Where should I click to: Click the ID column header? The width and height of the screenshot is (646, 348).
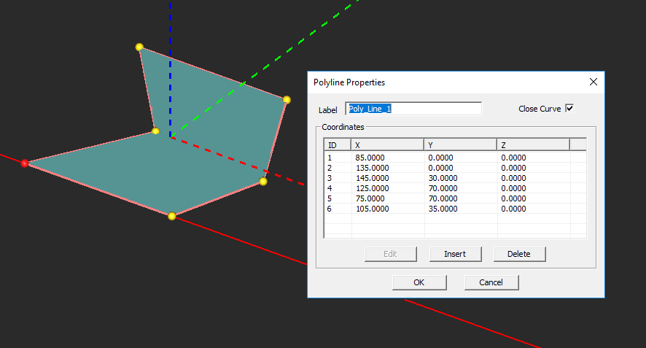click(x=338, y=144)
